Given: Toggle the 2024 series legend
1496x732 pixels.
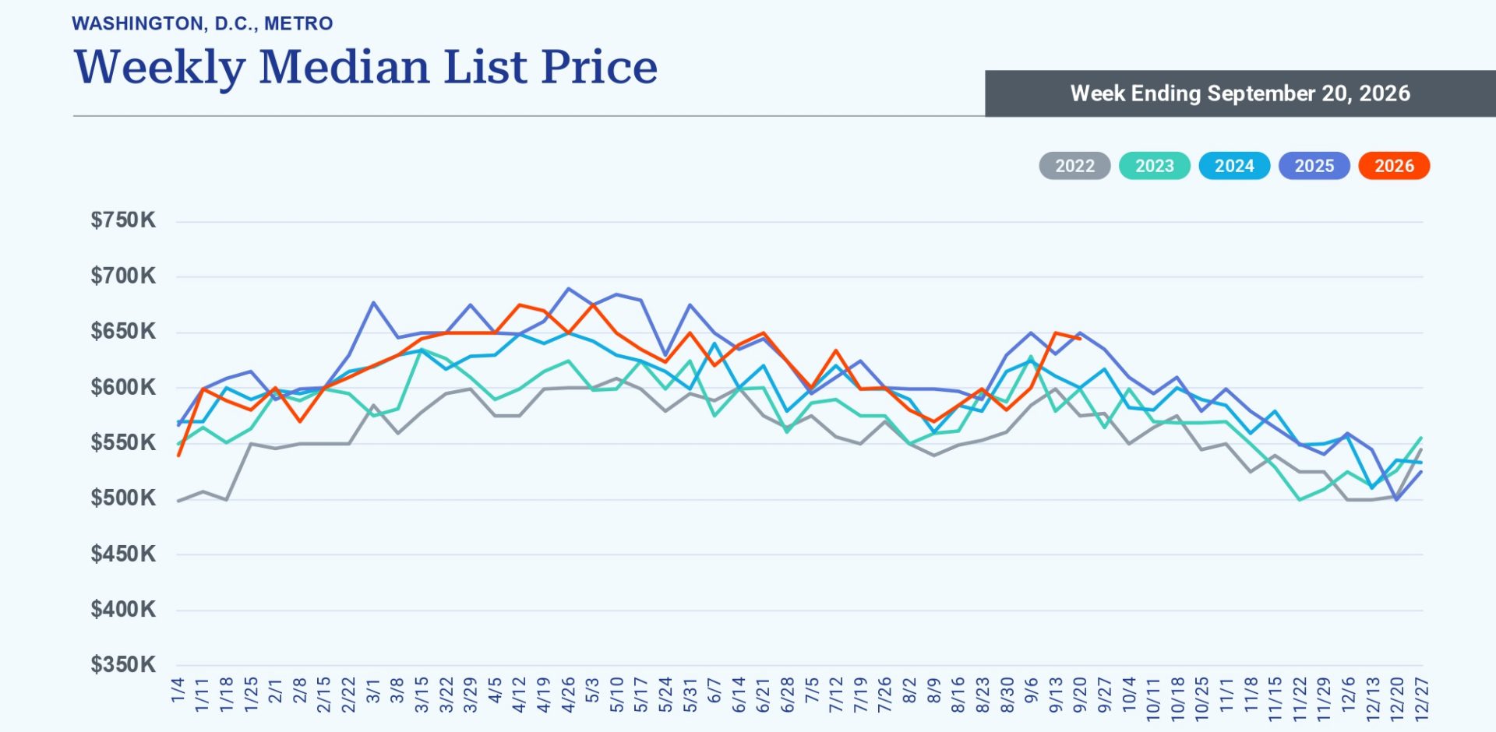Looking at the screenshot, I should coord(1234,166).
